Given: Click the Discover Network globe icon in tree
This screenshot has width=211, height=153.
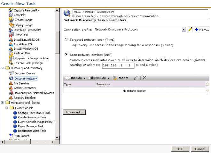Looking at the screenshot, I should (x=11, y=79).
